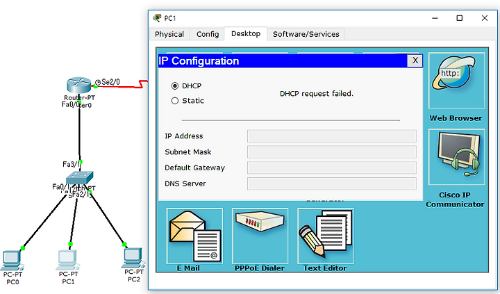Switch to the Software/Services tab
This screenshot has width=500, height=294.
(x=306, y=34)
